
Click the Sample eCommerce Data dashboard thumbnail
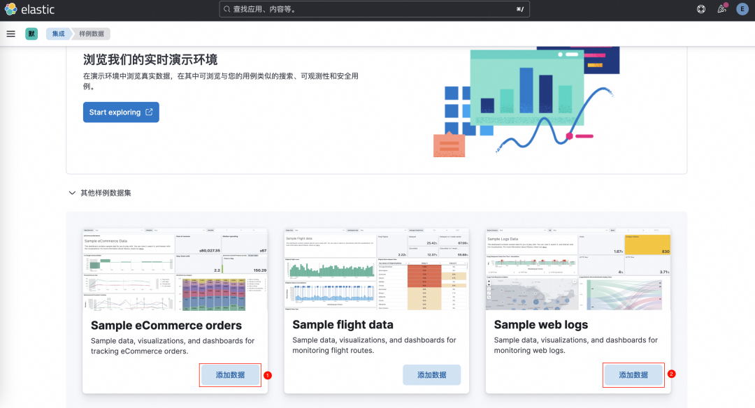(x=175, y=269)
